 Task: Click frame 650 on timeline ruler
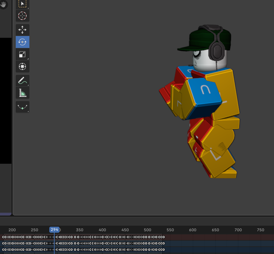click(x=216, y=230)
